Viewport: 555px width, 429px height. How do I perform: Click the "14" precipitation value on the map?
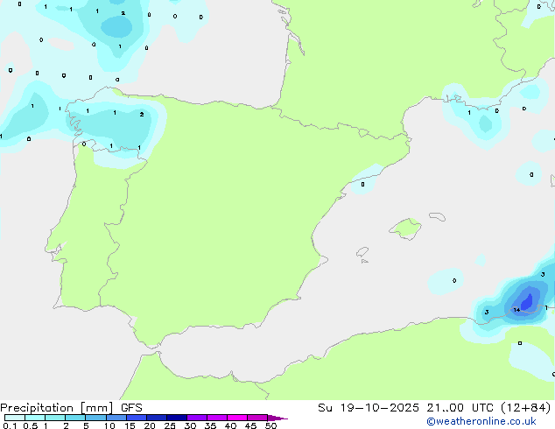click(x=516, y=310)
